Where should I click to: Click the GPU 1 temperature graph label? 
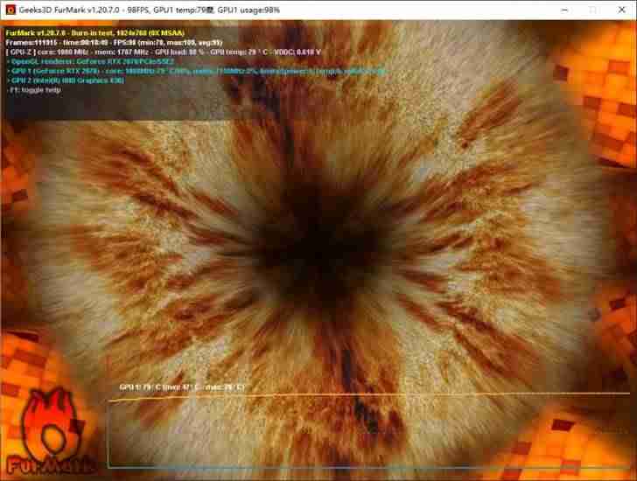coord(182,387)
